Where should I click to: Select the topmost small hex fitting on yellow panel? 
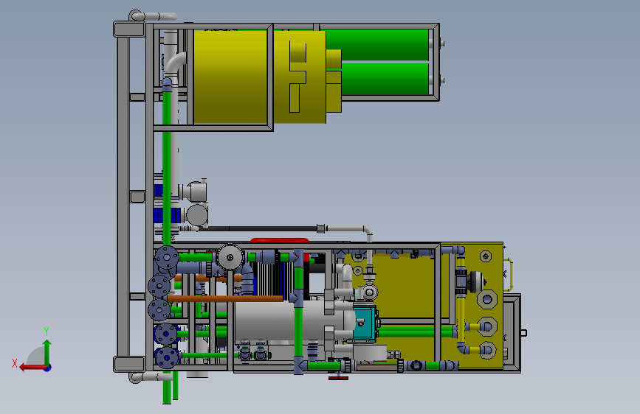click(x=486, y=256)
